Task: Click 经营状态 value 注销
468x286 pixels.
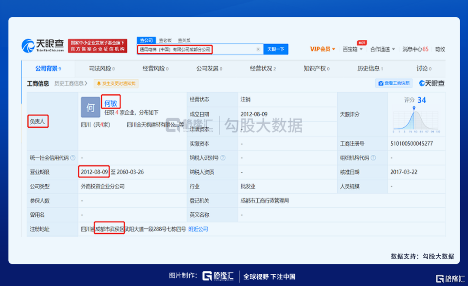Action: point(246,100)
